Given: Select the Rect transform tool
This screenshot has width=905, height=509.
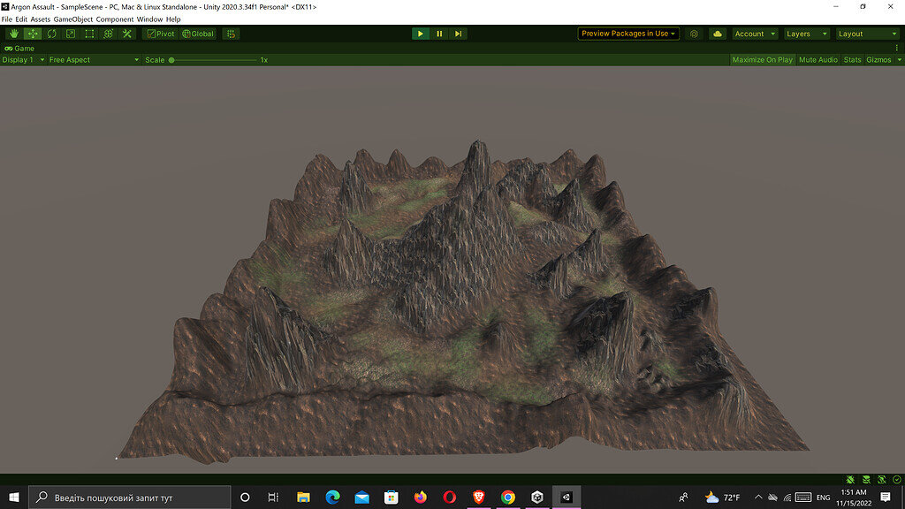Looking at the screenshot, I should [x=89, y=34].
